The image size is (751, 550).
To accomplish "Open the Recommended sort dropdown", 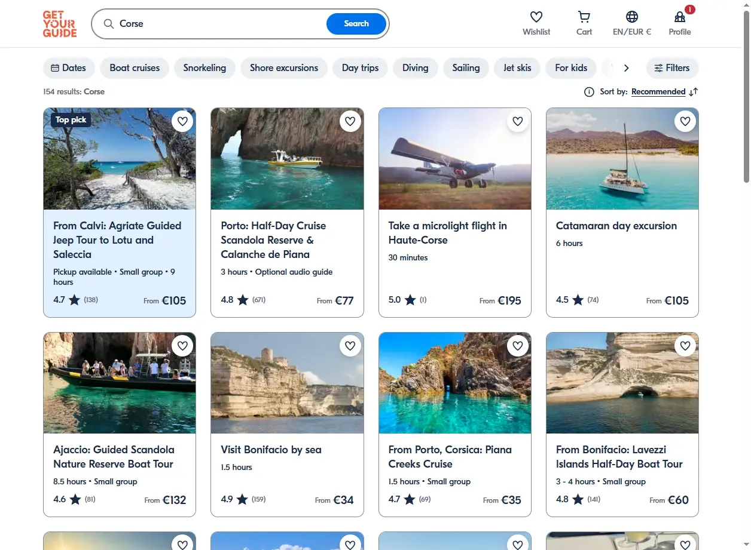I will coord(658,92).
